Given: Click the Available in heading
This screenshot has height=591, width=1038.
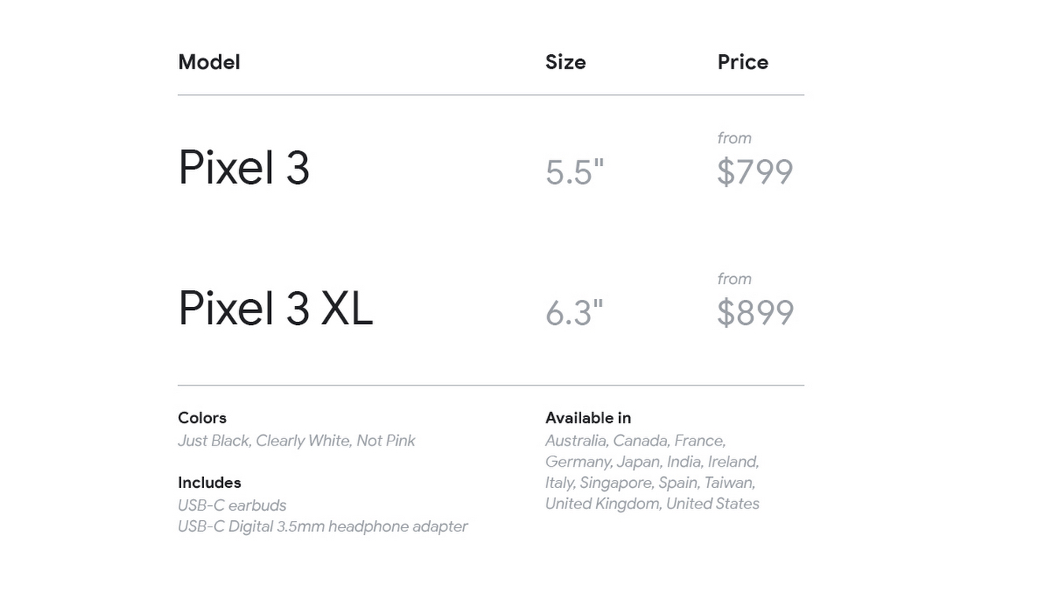Looking at the screenshot, I should click(x=588, y=418).
